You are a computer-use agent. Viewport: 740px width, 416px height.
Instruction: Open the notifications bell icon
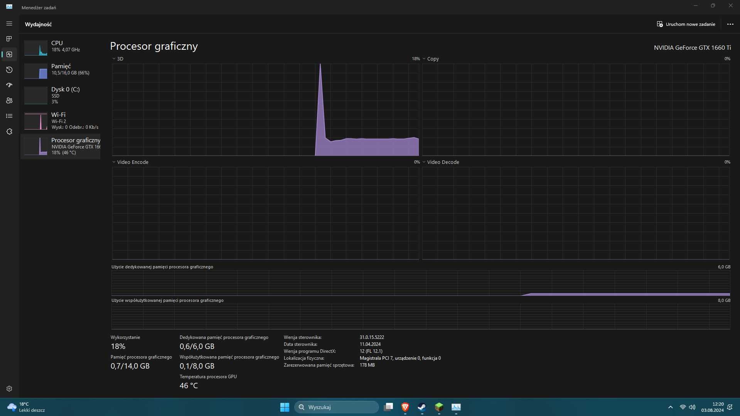[x=730, y=407]
